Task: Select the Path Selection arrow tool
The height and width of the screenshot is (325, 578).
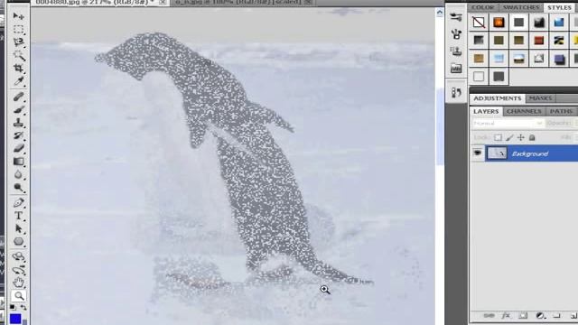Action: coord(18,228)
